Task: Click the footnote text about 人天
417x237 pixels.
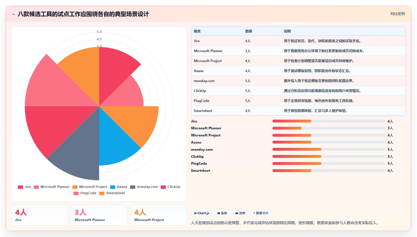Action: click(x=286, y=223)
